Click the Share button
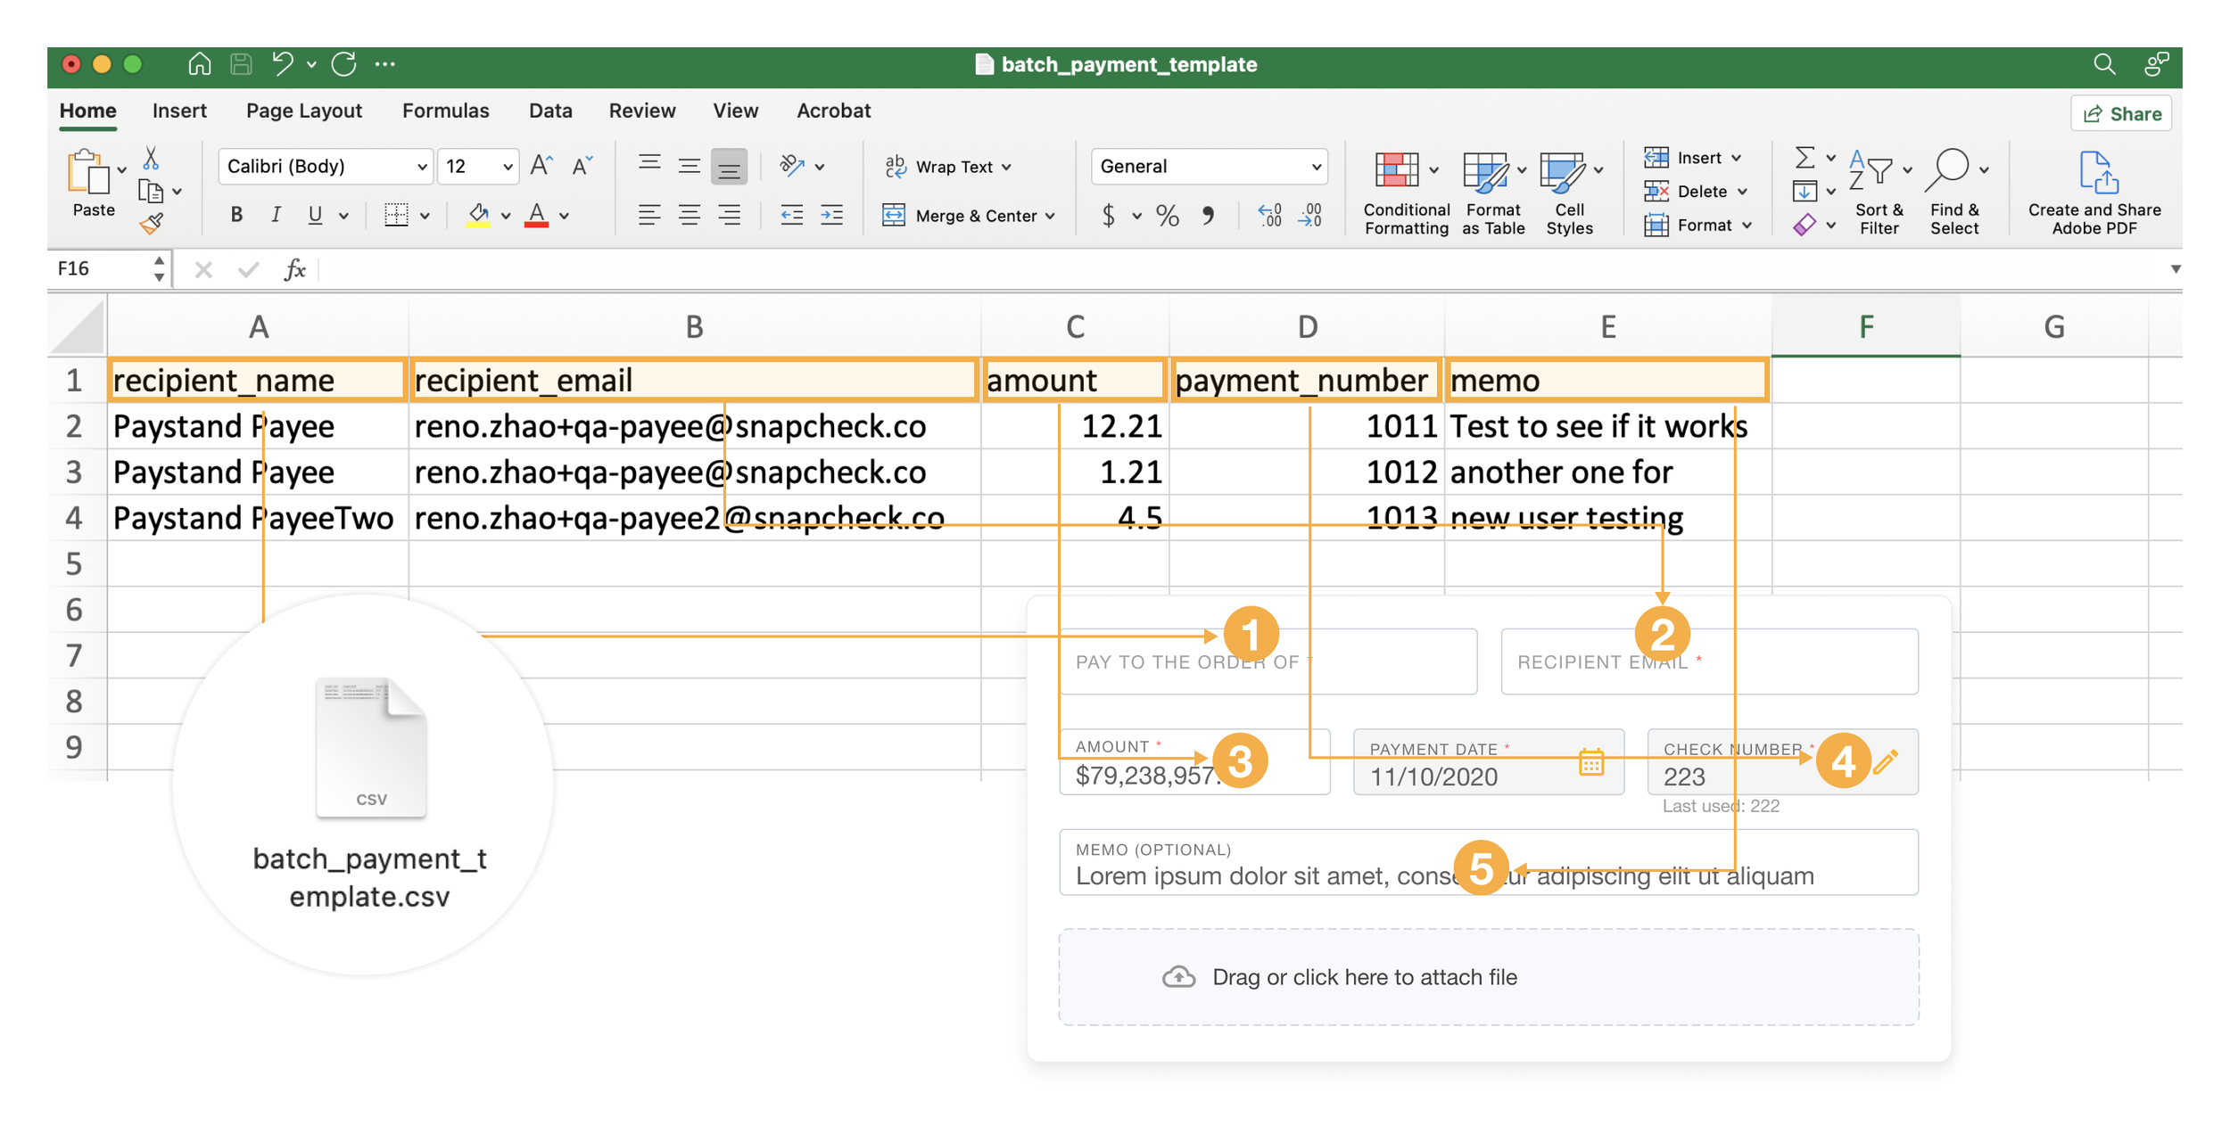Image resolution: width=2230 pixels, height=1142 pixels. point(2121,114)
